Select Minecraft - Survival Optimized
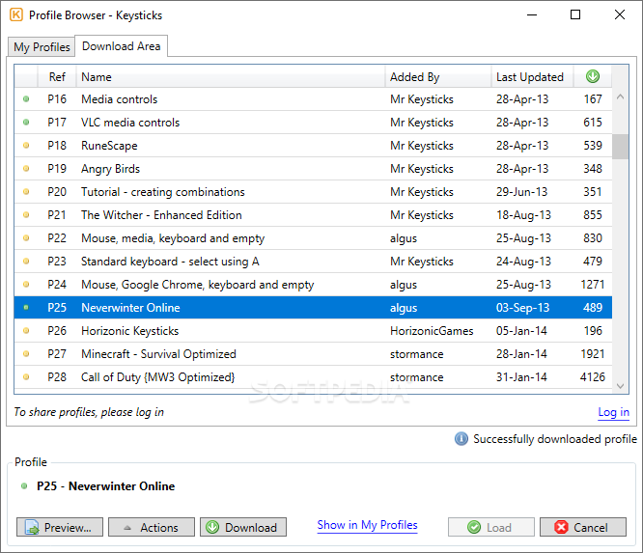The width and height of the screenshot is (643, 553). [158, 354]
